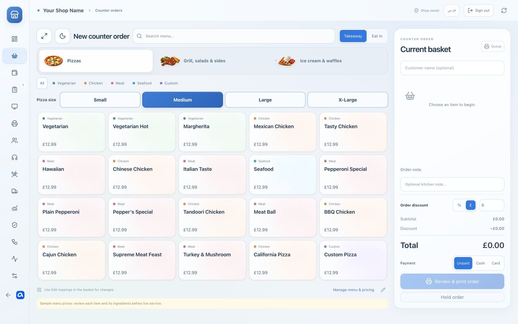The height and width of the screenshot is (324, 518).
Task: Open the wallet icon in sidebar
Action: 14,73
